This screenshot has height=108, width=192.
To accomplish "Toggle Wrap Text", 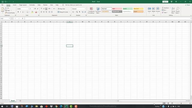I will click(61, 9).
